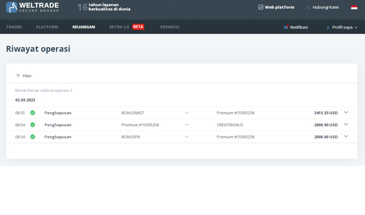Open the Profil saya dropdown arrow
365x215 pixels.
click(x=356, y=28)
